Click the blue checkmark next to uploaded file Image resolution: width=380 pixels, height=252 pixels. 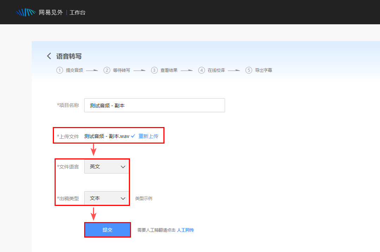pyautogui.click(x=132, y=136)
